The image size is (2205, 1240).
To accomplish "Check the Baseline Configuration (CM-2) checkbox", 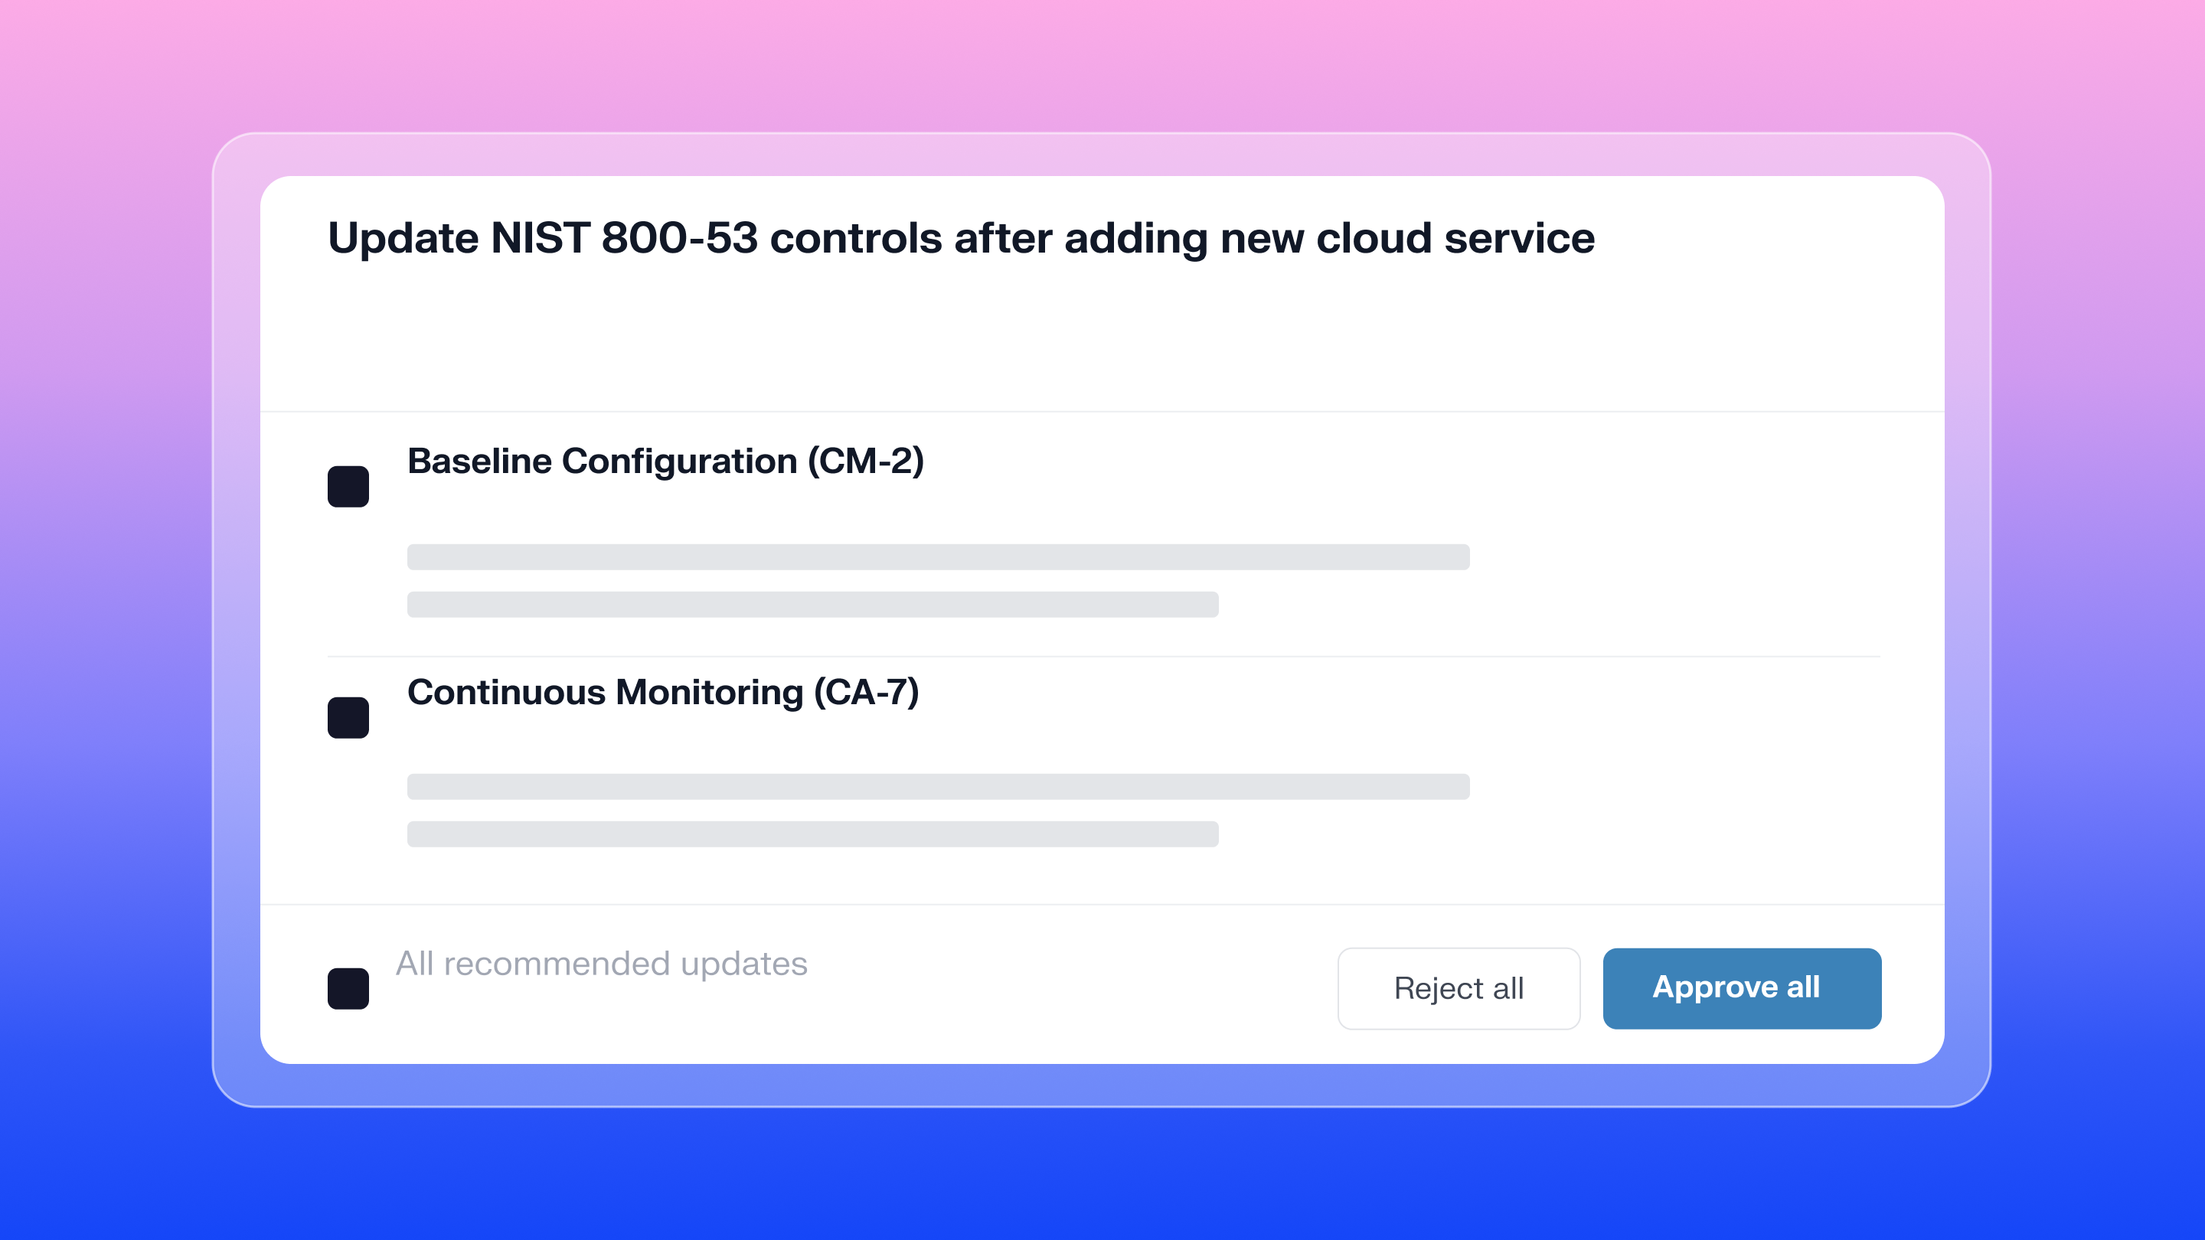I will pyautogui.click(x=348, y=486).
